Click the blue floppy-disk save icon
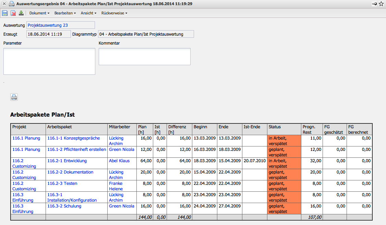This screenshot has height=225, width=386. click(x=5, y=13)
